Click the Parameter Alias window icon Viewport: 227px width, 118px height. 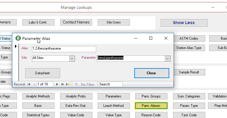point(18,38)
